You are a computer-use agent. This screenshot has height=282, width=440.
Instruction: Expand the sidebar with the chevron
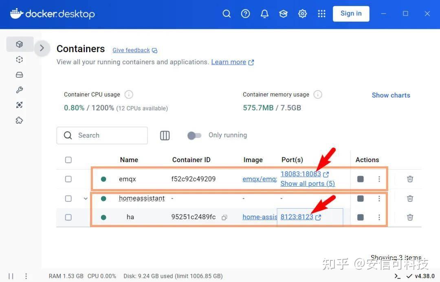click(42, 48)
